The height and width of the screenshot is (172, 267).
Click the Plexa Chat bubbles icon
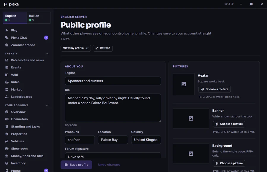point(7,38)
